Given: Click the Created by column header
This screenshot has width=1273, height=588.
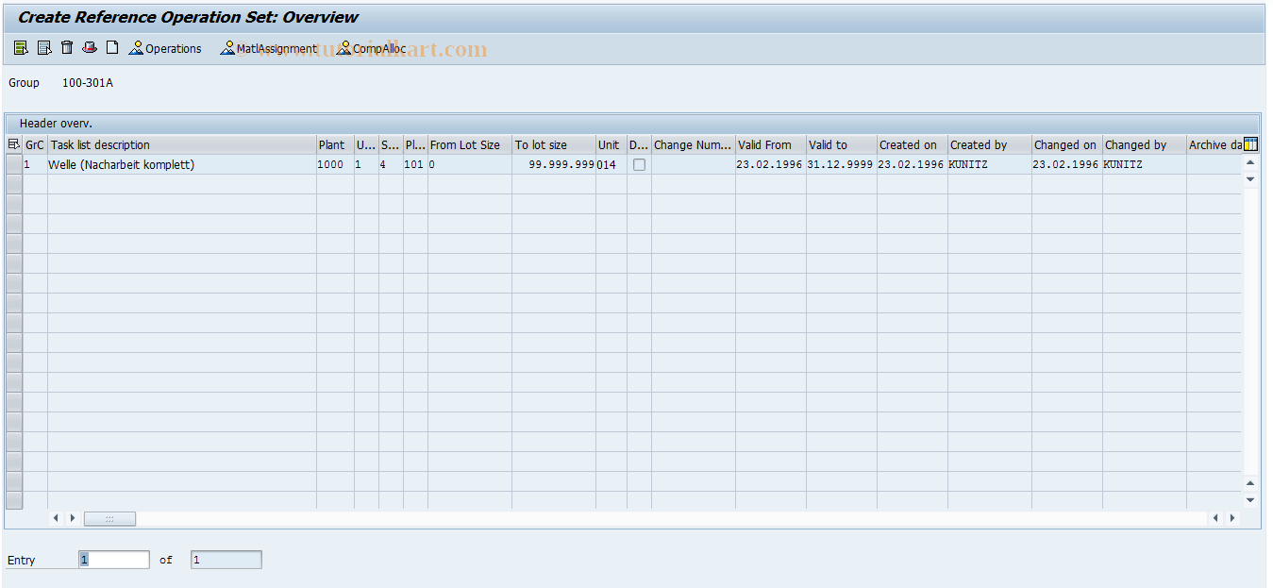Looking at the screenshot, I should (990, 144).
